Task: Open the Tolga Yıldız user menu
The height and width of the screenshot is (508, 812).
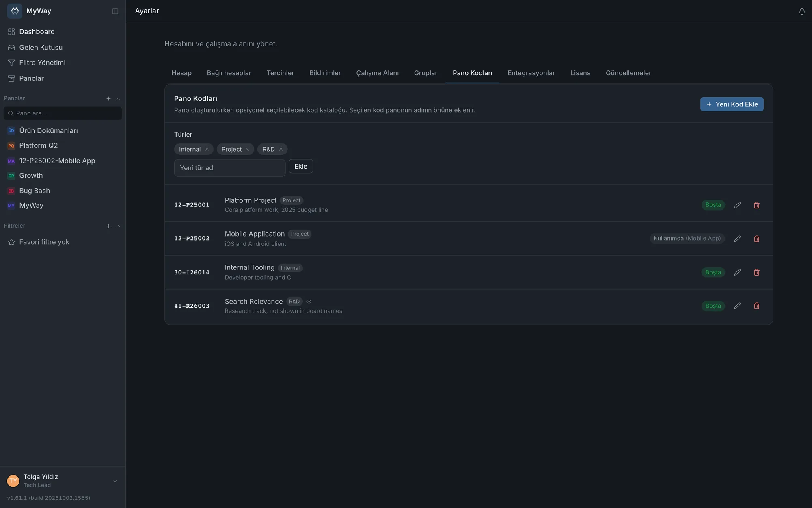Action: coord(63,481)
